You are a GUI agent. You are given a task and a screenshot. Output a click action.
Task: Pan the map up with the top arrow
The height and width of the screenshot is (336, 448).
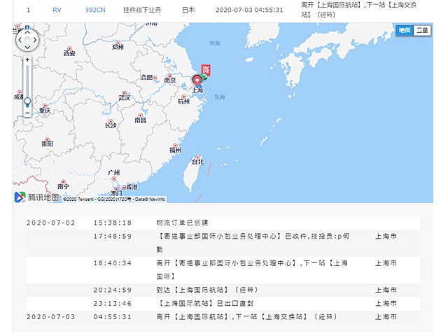[28, 31]
